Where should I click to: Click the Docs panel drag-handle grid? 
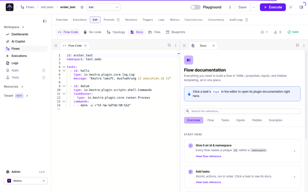click(x=184, y=46)
